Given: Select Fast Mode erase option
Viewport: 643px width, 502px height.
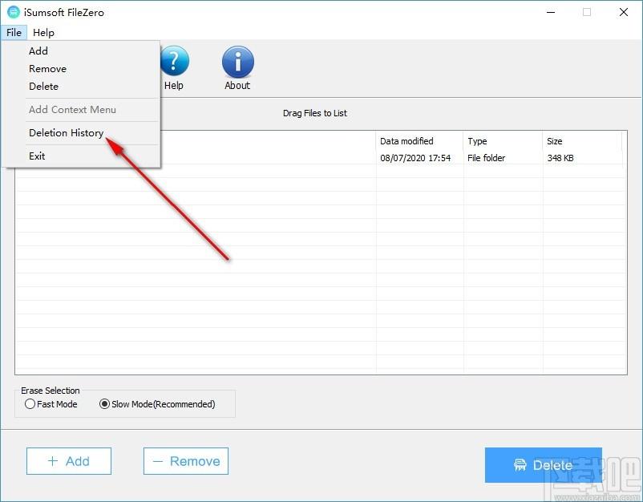Looking at the screenshot, I should [x=30, y=404].
